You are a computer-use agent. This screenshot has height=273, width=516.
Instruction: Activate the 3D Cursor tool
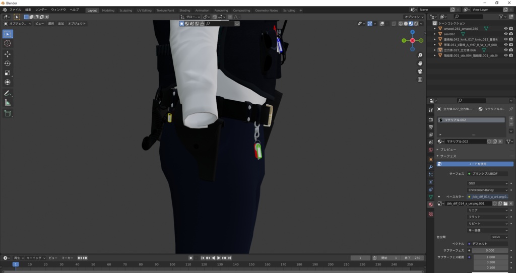(x=8, y=43)
